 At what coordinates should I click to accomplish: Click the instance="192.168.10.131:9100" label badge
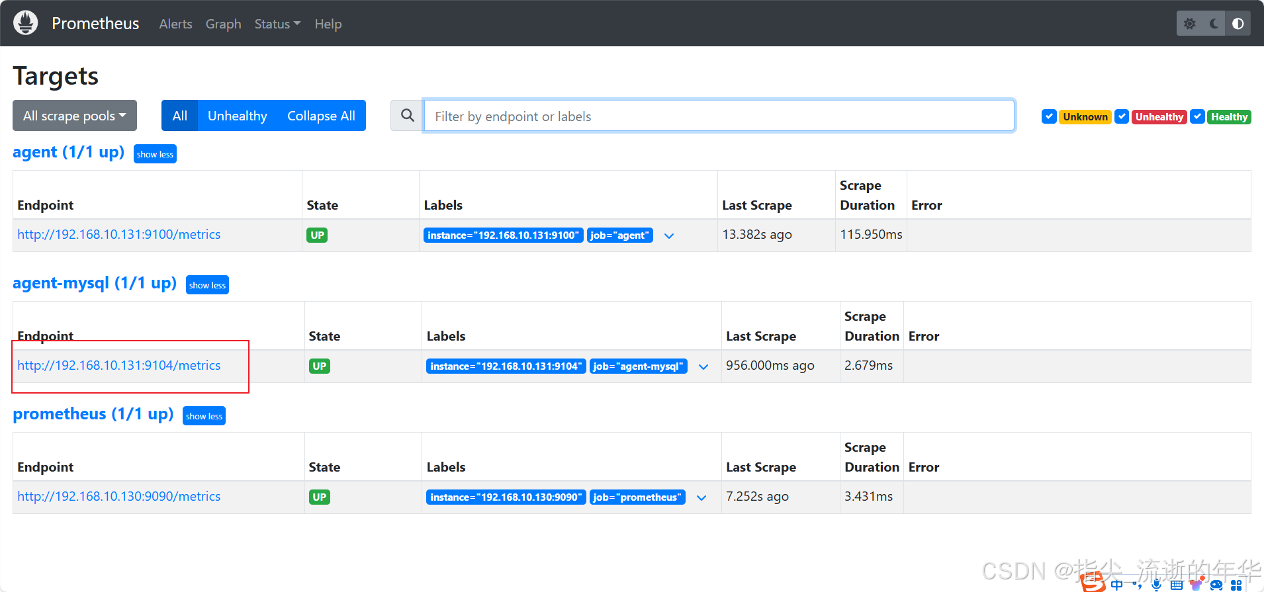point(504,235)
